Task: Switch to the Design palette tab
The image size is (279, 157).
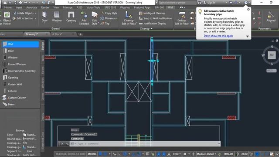Action: (x=43, y=46)
